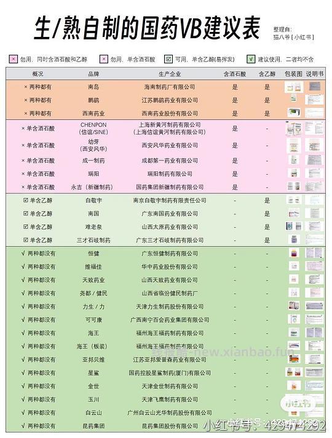
Task: Open the 三才石岐制药 row package thumbnail
Action: 294,239
